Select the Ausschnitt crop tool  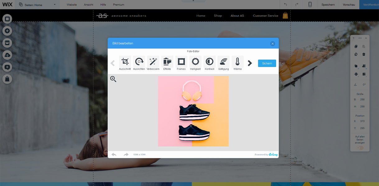coord(125,62)
